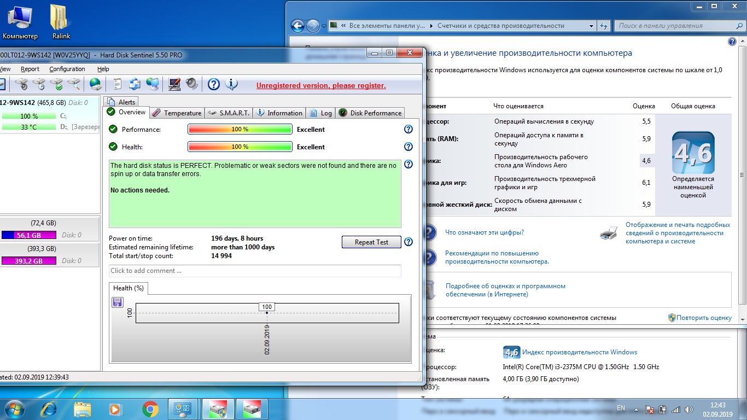The width and height of the screenshot is (747, 420).
Task: Save the health graph using the floppy icon
Action: point(117,302)
